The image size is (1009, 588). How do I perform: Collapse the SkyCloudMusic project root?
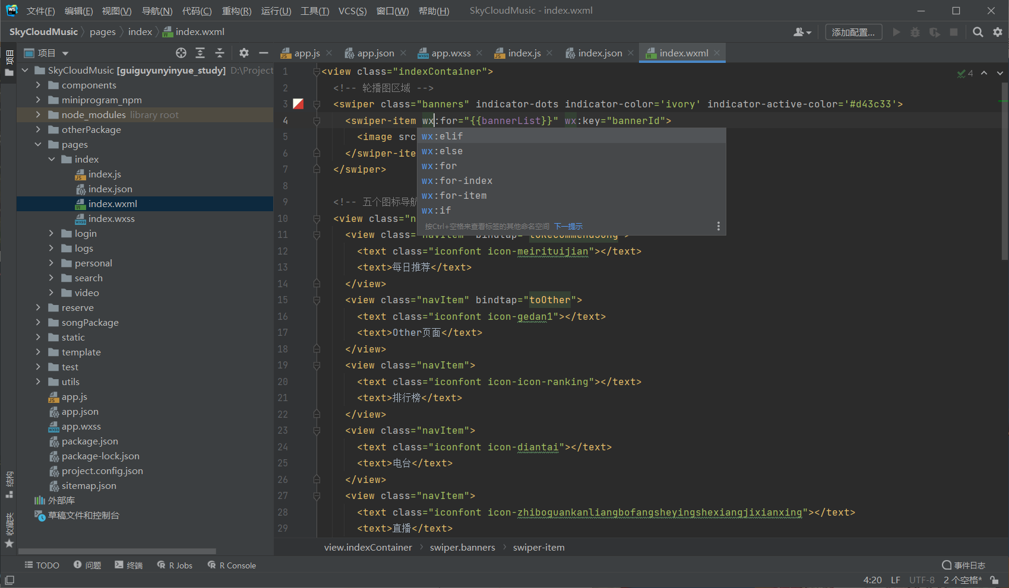(x=25, y=70)
